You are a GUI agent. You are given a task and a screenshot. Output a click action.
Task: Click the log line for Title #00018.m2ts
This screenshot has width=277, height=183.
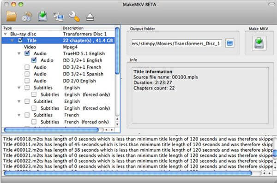[138, 139]
